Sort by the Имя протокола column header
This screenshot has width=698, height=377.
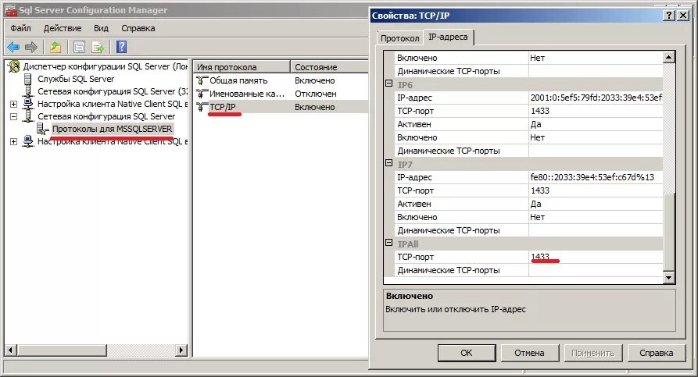click(x=242, y=67)
